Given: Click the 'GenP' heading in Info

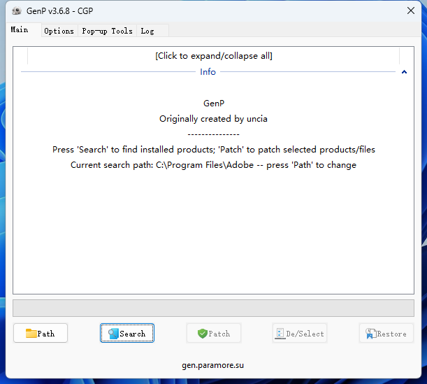Looking at the screenshot, I should coord(214,104).
